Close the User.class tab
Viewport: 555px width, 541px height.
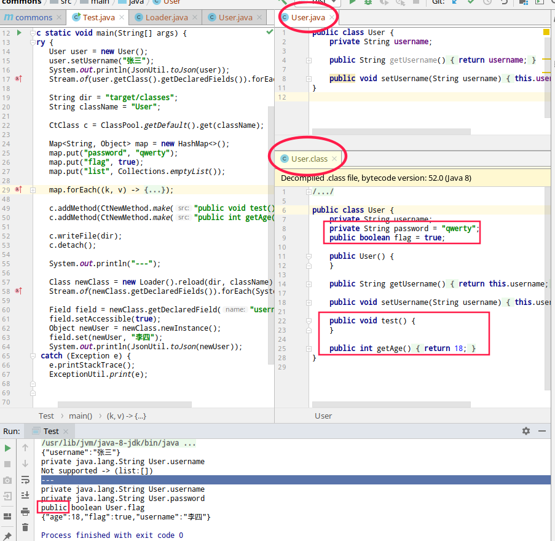pos(335,159)
